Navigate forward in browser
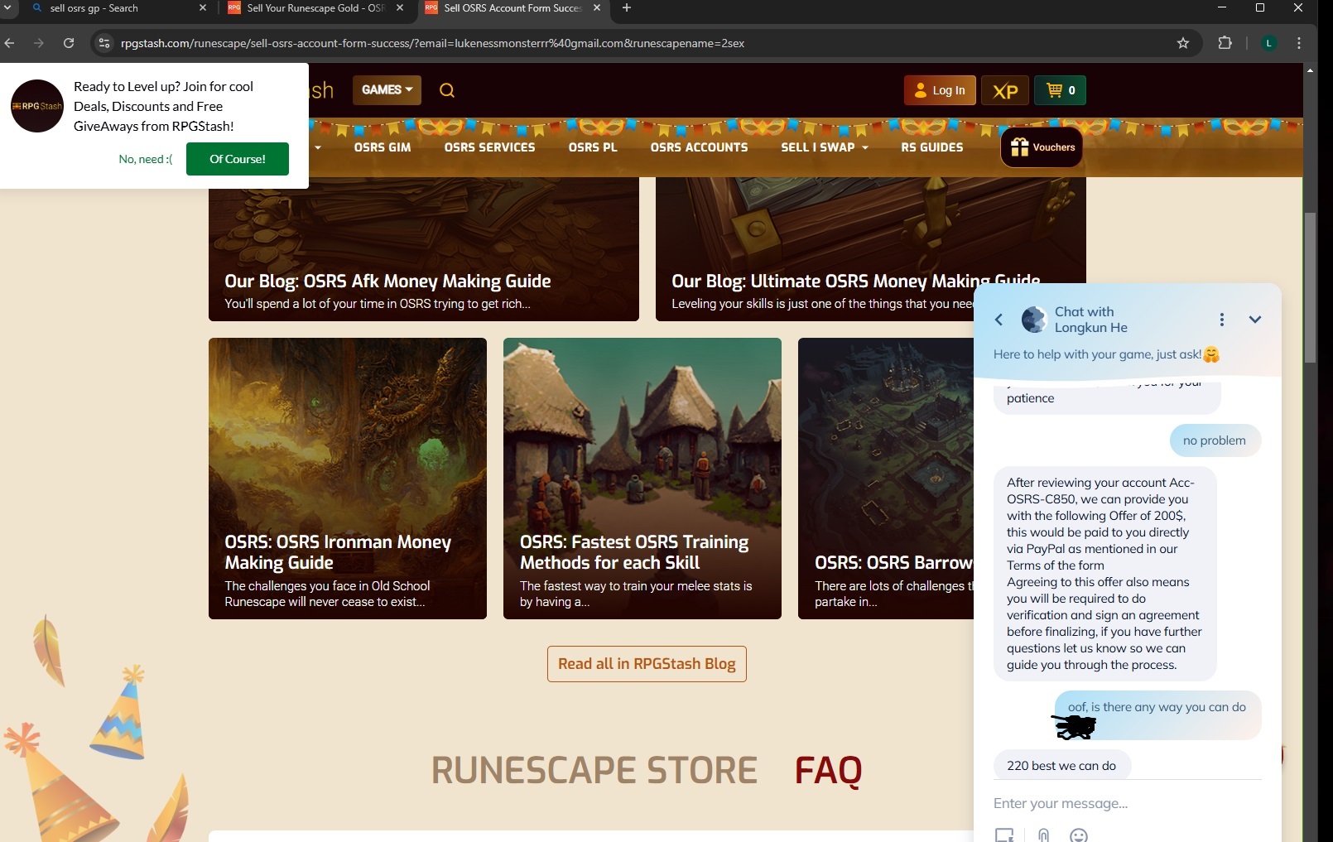This screenshot has height=842, width=1333. 39,43
